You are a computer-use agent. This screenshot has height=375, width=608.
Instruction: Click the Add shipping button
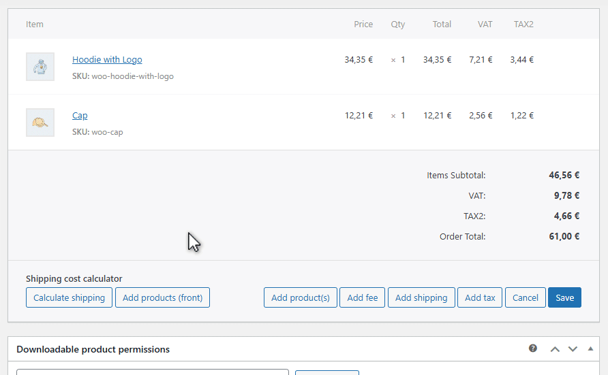[421, 297]
